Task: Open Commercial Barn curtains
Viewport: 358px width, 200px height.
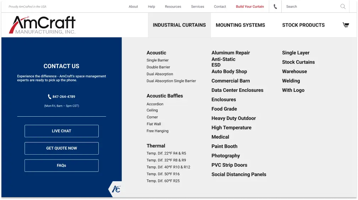Action: tap(230, 81)
